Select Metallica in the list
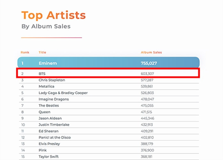 [x=47, y=86]
